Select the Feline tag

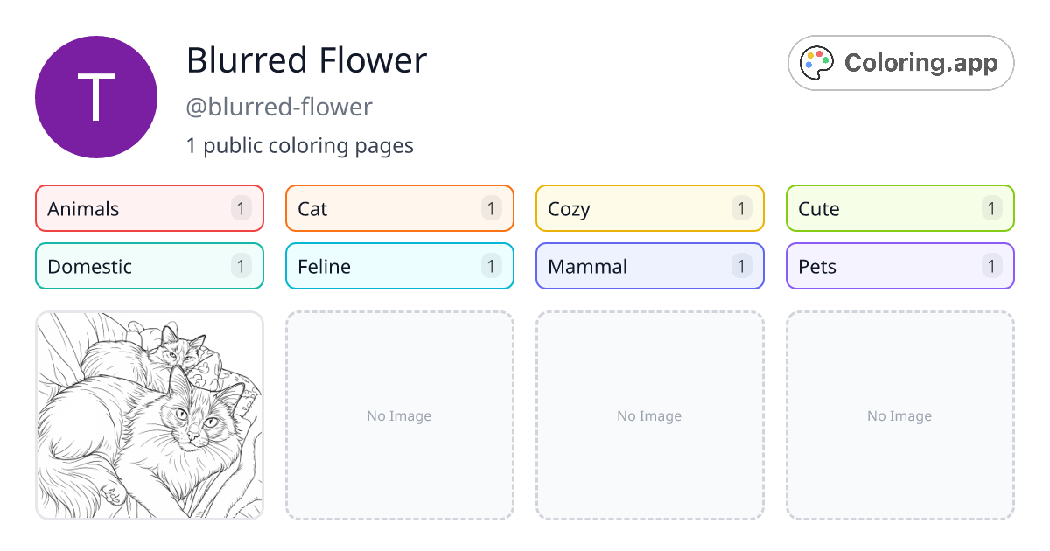pyautogui.click(x=400, y=266)
